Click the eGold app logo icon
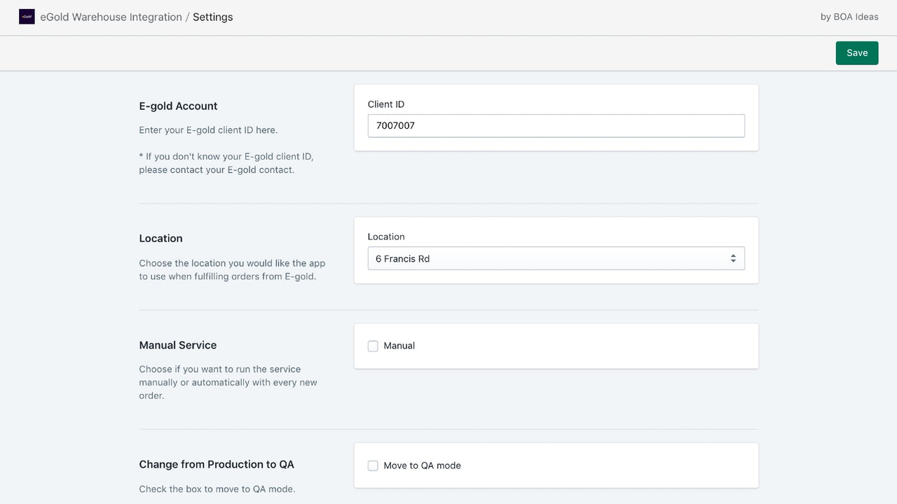 27,16
